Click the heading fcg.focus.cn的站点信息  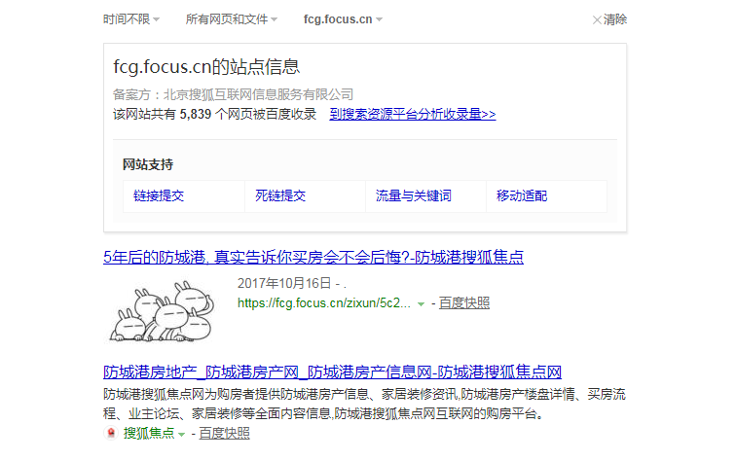[x=206, y=67]
